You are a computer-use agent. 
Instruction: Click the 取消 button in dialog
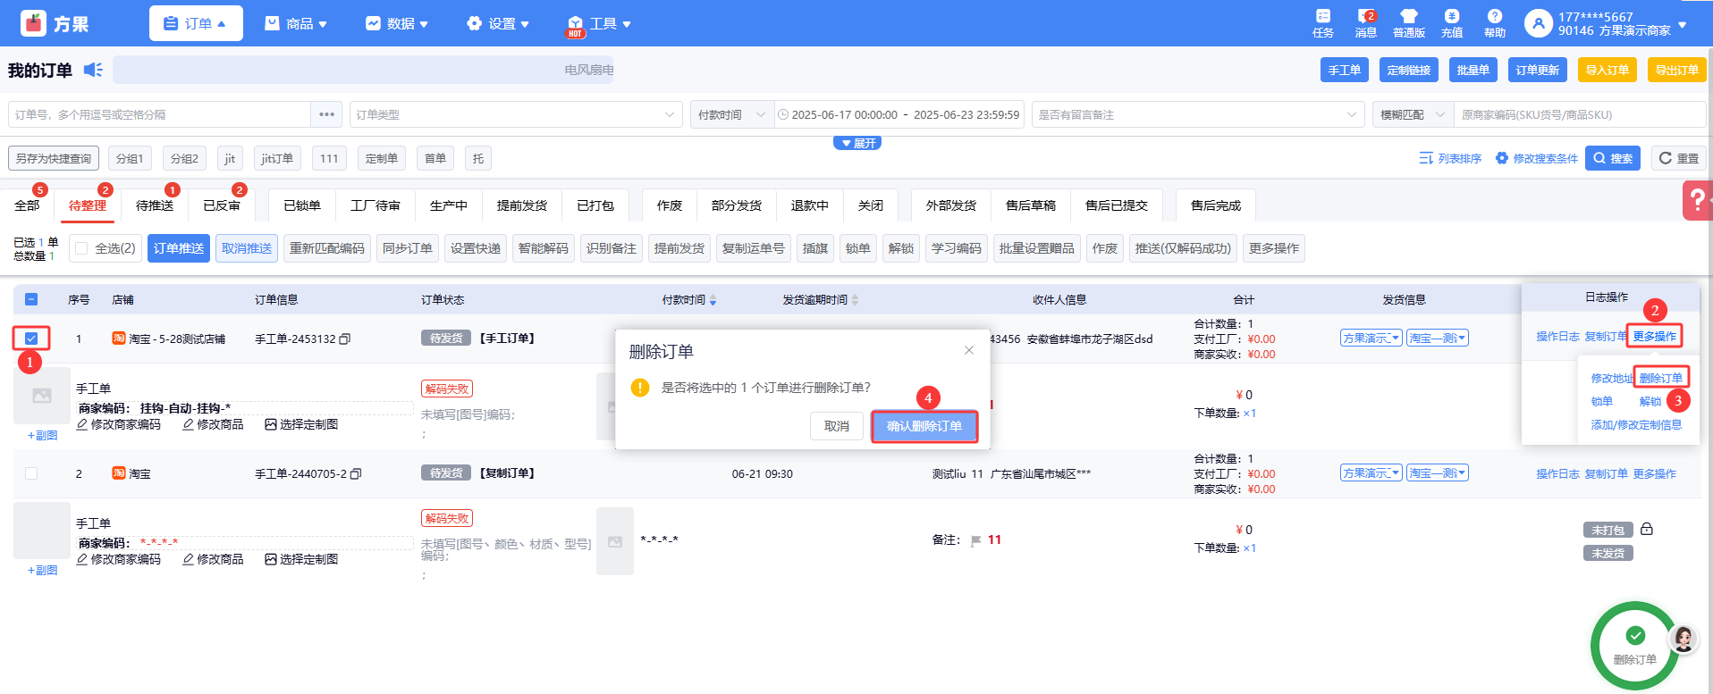click(836, 426)
